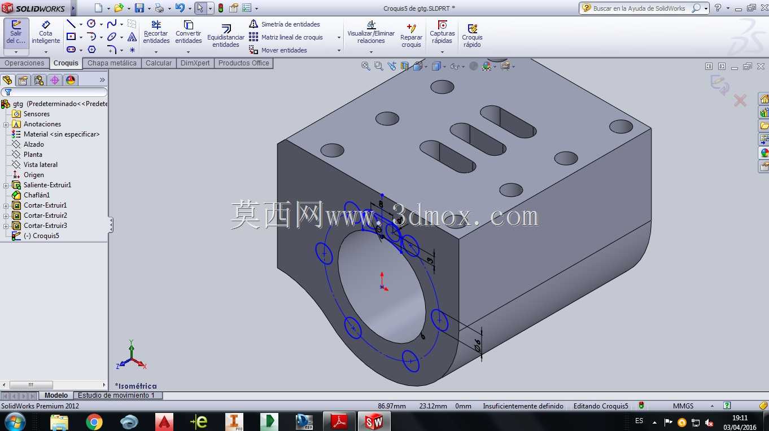Expand the Cortar-Extruir2 feature node
This screenshot has height=431, width=769.
(6, 215)
